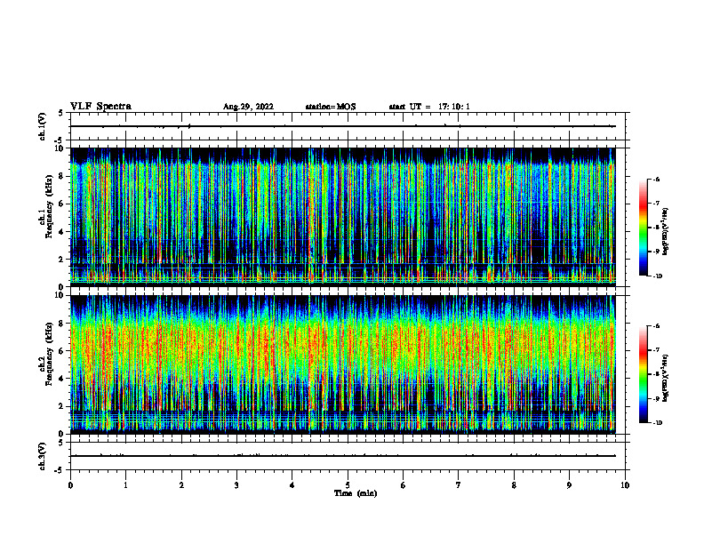
Task: Click time-axis tick label "7"
Action: [x=459, y=485]
